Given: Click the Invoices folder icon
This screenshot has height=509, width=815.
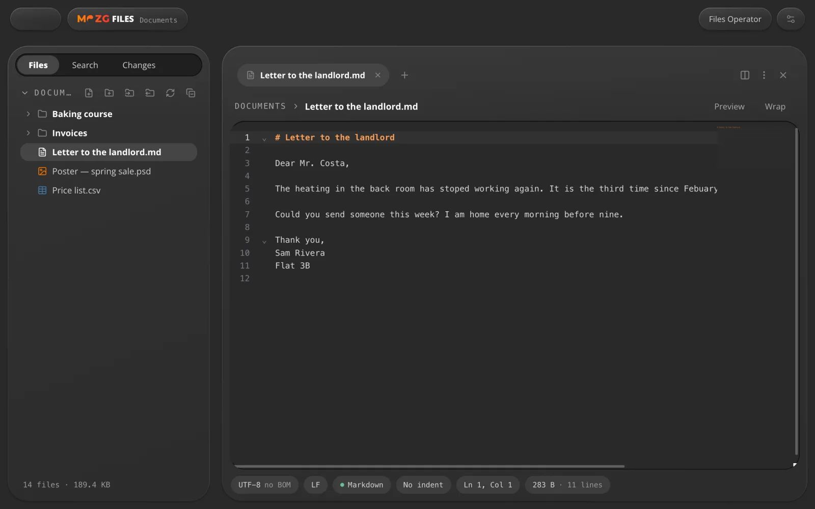Looking at the screenshot, I should tap(42, 133).
